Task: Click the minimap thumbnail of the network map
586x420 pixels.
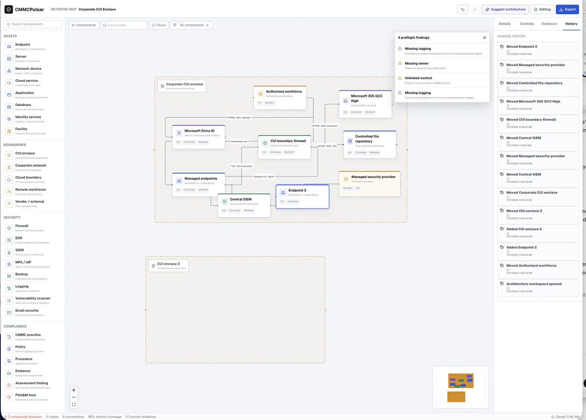Action: (x=461, y=387)
